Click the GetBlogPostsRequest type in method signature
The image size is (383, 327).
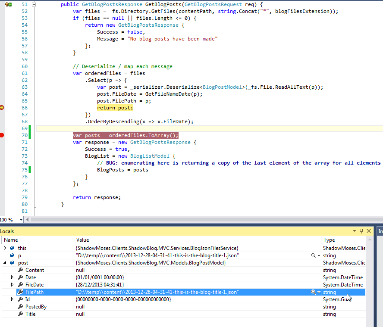click(x=213, y=4)
